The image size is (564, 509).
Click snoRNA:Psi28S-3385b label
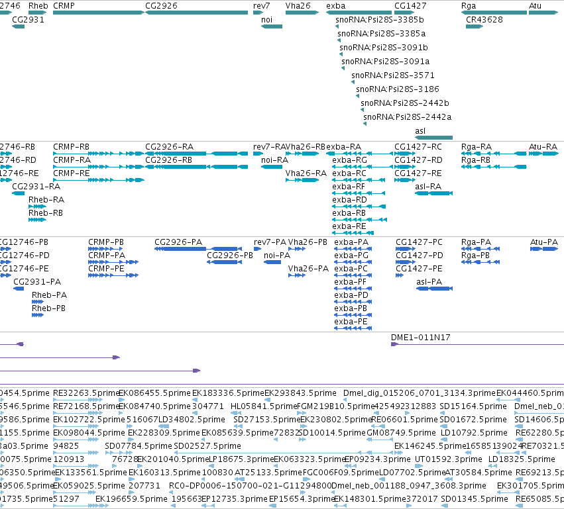380,20
